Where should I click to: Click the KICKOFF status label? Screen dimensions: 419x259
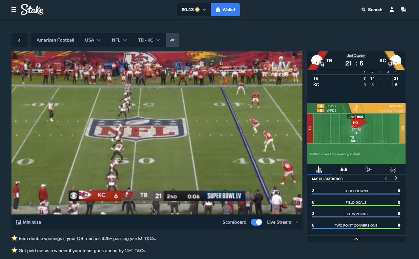click(x=395, y=106)
